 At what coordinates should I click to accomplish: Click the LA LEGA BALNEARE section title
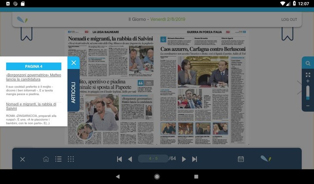click(x=106, y=32)
